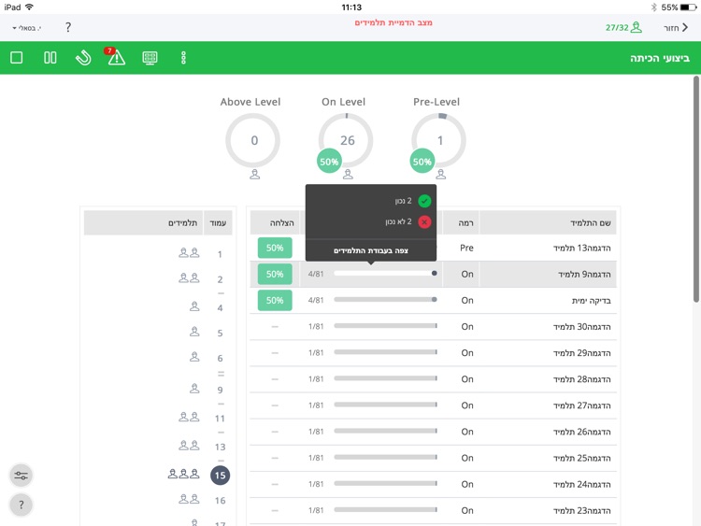Click green correct answers checkmark in popup
This screenshot has width=701, height=526.
(x=424, y=201)
